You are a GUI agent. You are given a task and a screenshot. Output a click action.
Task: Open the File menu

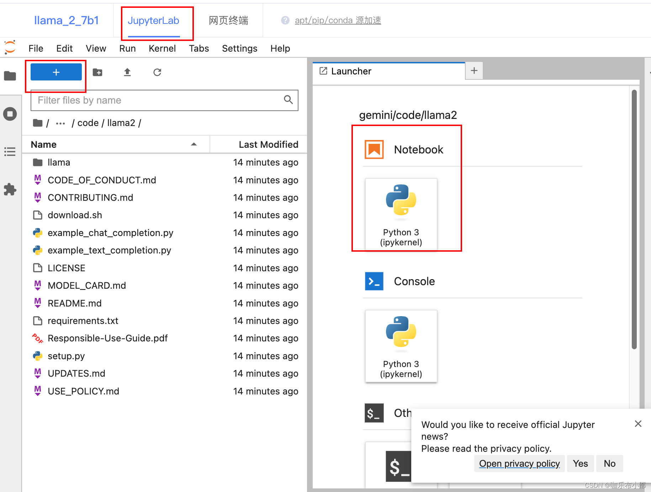[x=36, y=48]
